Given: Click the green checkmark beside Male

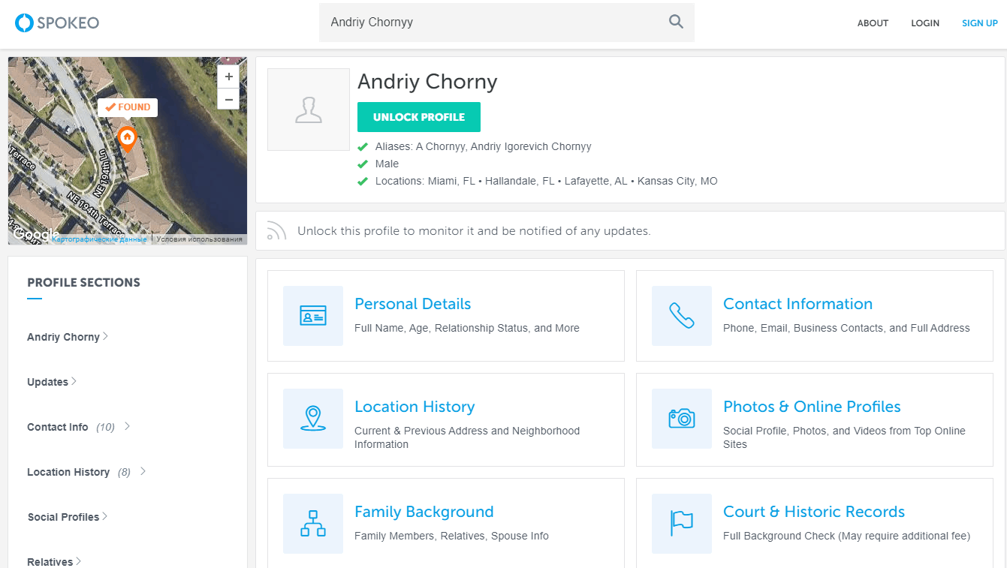Looking at the screenshot, I should 363,164.
